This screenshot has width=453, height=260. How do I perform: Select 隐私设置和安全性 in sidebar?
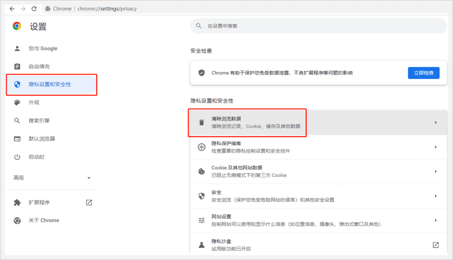pos(50,85)
